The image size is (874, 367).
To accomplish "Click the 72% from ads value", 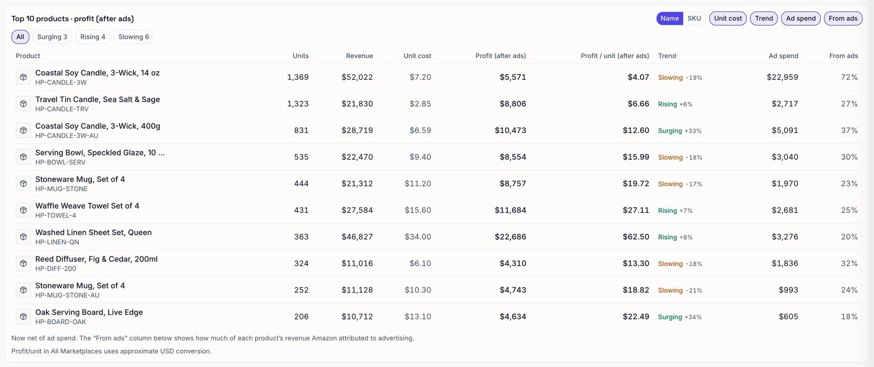I will pos(850,77).
